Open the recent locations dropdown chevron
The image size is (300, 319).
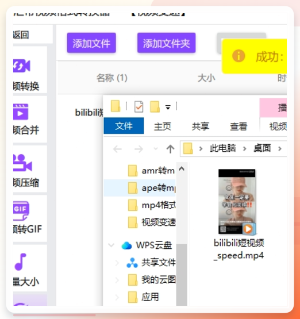coord(156,149)
